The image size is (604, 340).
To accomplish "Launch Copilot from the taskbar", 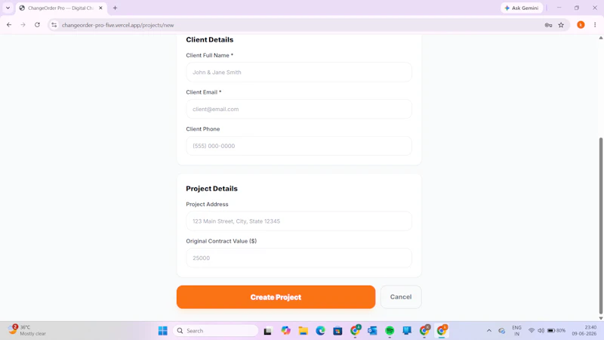I will click(x=285, y=330).
